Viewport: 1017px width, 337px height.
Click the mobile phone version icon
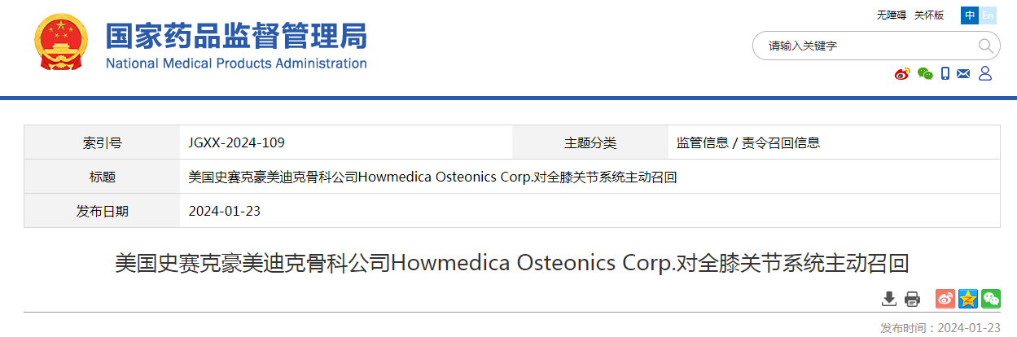(x=945, y=74)
